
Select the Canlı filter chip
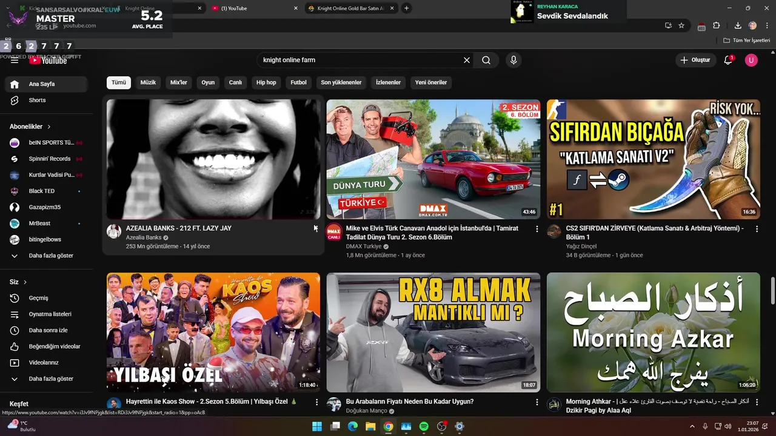pos(235,82)
